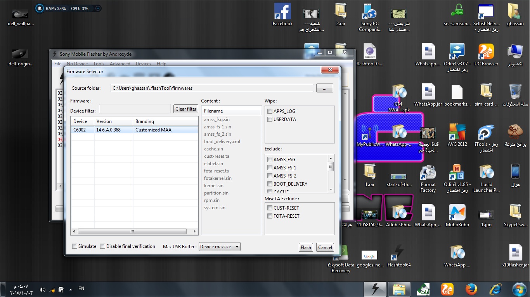Check AMSS_FSG in Exclude list
This screenshot has width=530, height=297.
pos(270,160)
